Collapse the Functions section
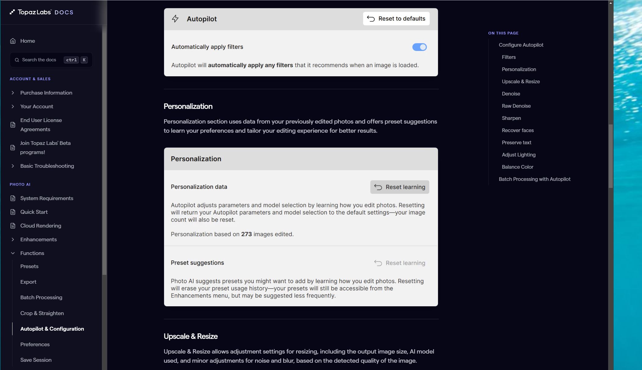642x370 pixels. click(x=13, y=253)
